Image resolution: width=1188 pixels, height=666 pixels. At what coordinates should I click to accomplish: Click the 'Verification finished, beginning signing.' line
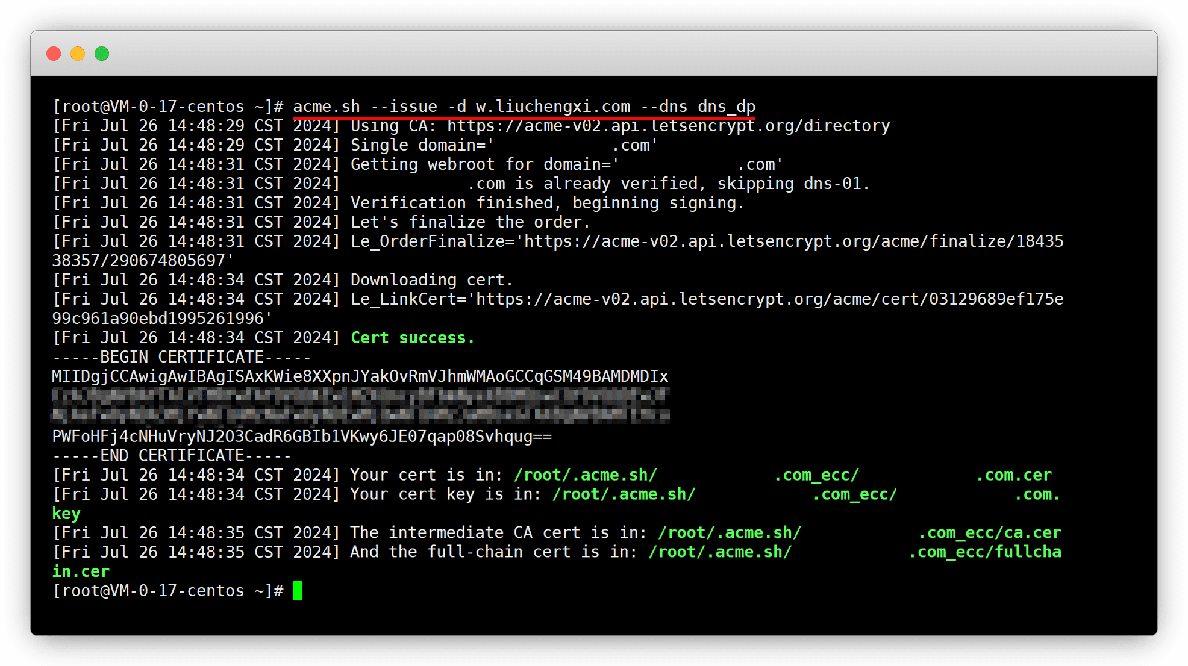coord(547,203)
